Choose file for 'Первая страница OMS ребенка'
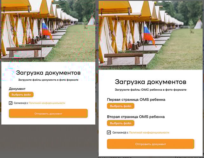 click(x=121, y=106)
